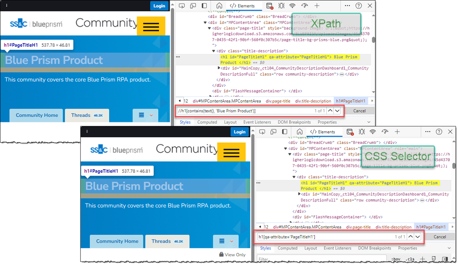Open Performance gauge icon in lower DevTools

[385, 132]
